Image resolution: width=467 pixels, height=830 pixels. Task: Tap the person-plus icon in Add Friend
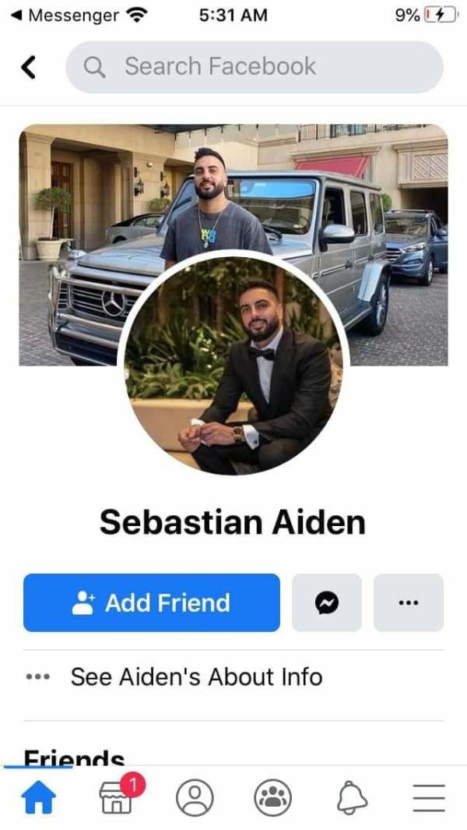(83, 602)
